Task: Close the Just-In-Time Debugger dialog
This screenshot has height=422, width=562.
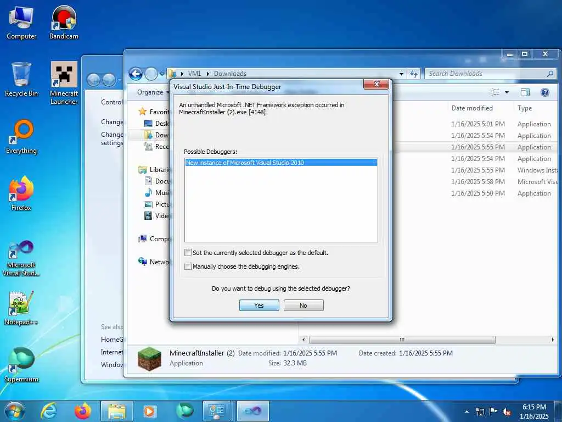Action: pyautogui.click(x=376, y=84)
